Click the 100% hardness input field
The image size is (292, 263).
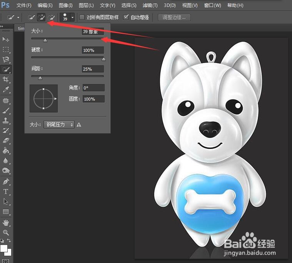pos(93,50)
